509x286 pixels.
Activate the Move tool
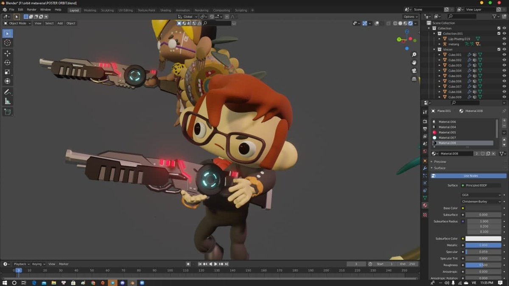8,53
